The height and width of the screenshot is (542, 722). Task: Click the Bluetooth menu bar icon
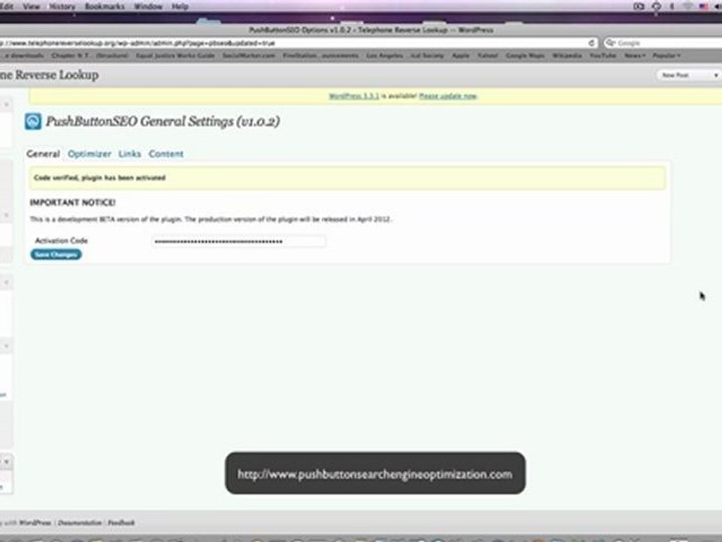tap(672, 6)
